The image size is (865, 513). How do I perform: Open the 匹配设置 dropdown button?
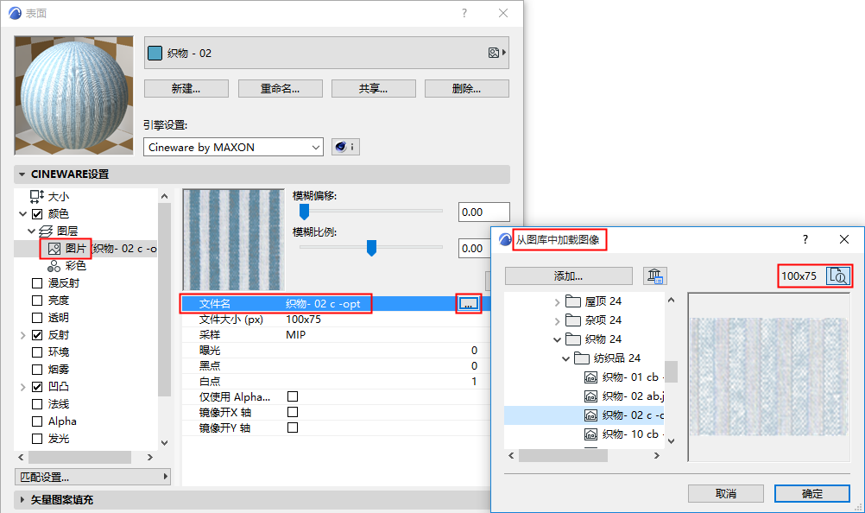92,477
